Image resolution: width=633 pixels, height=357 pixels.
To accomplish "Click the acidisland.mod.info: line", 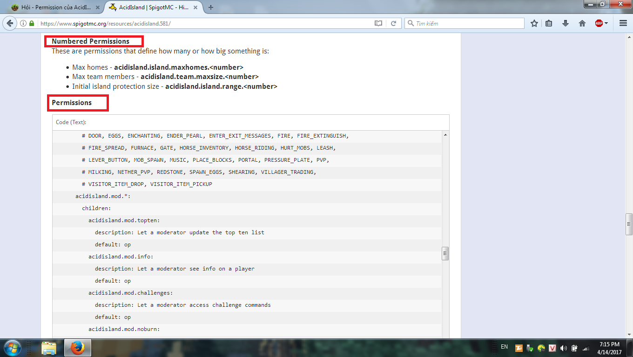I will pyautogui.click(x=121, y=257).
